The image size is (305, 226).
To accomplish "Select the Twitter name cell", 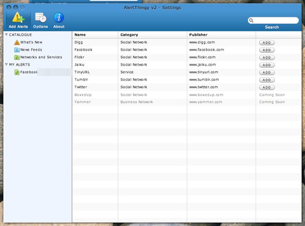I will point(81,87).
